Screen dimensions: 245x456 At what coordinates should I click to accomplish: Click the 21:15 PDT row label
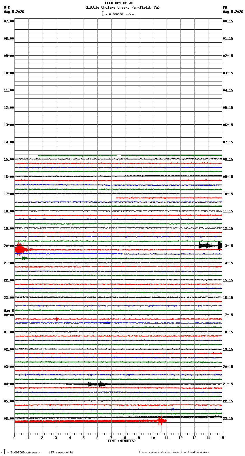click(228, 384)
